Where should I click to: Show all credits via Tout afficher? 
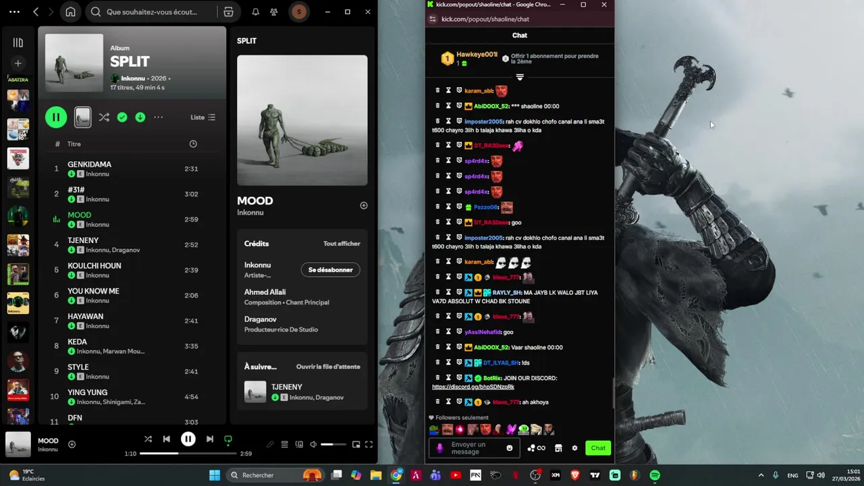[x=342, y=244]
